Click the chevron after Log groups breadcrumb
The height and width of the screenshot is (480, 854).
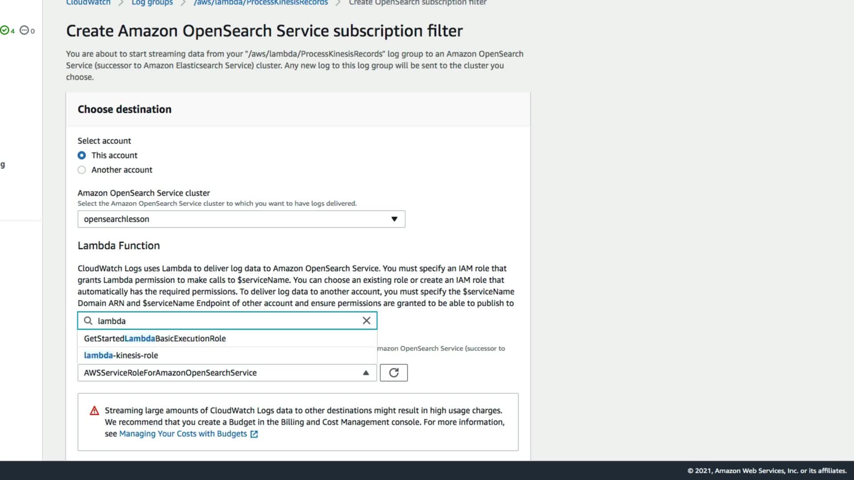[x=183, y=3]
